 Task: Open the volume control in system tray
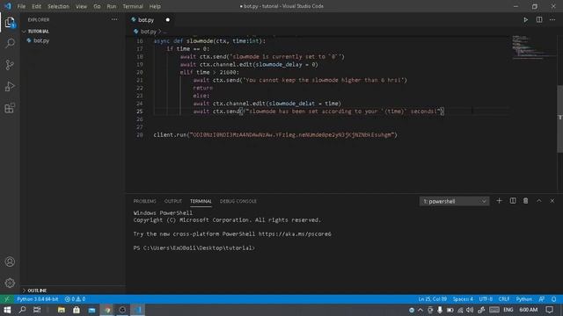[470, 310]
